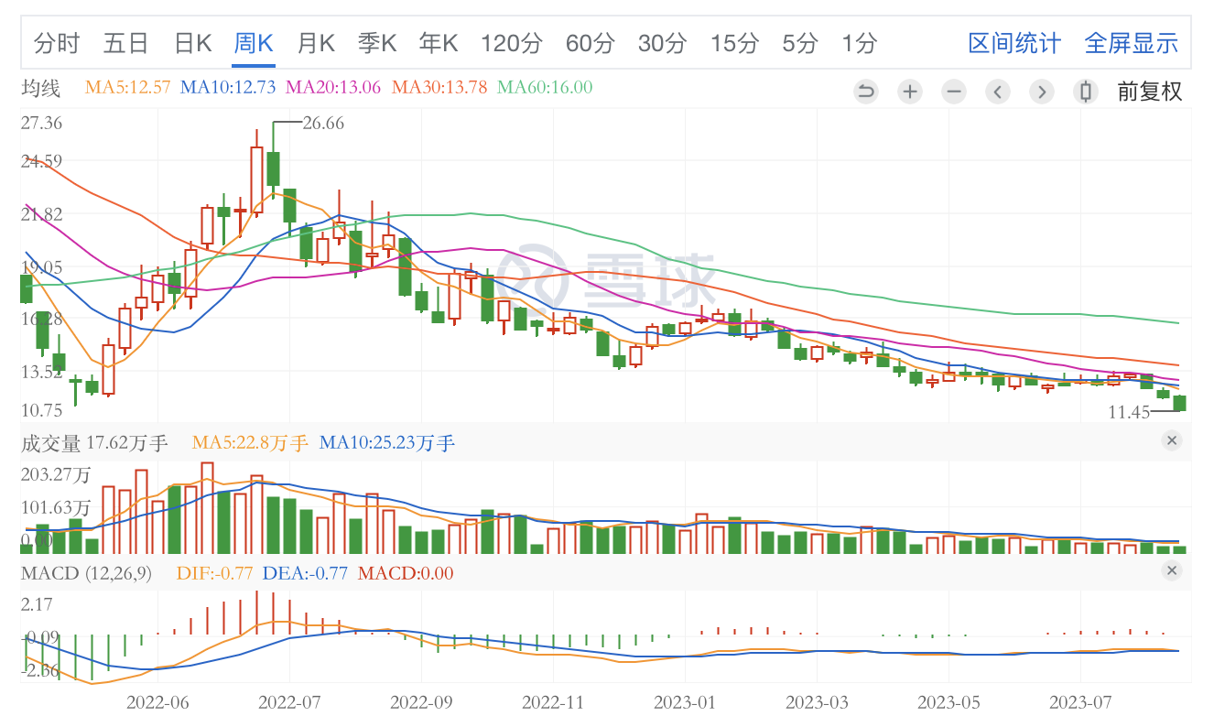The image size is (1214, 727).
Task: Select the 日K tab
Action: click(193, 43)
